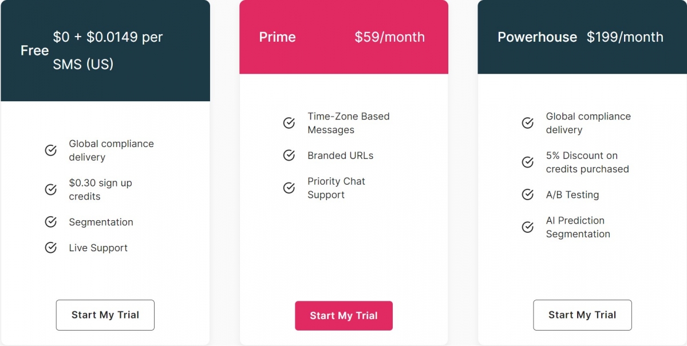Image resolution: width=687 pixels, height=346 pixels.
Task: Click the checkmark icon next to A/B Testing
Action: pyautogui.click(x=528, y=195)
